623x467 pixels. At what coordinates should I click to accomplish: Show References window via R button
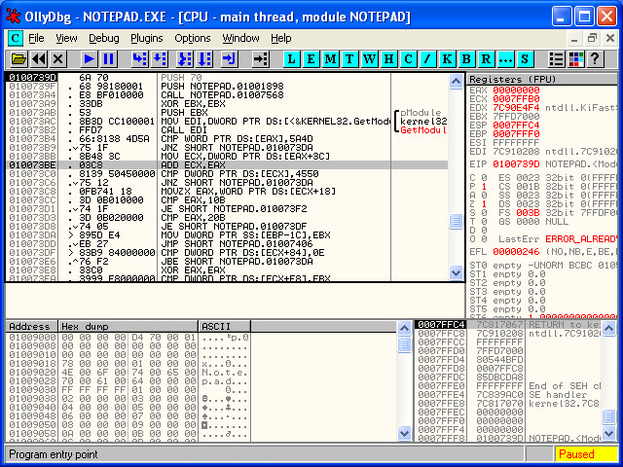point(486,59)
